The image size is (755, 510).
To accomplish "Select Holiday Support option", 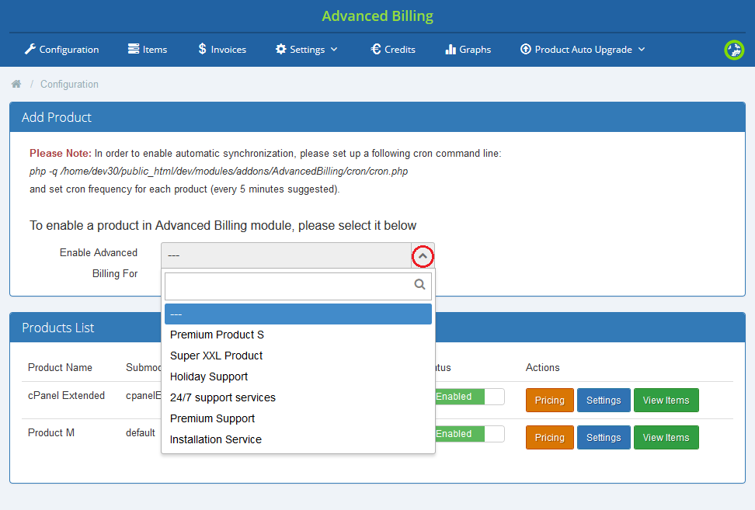I will pos(298,376).
